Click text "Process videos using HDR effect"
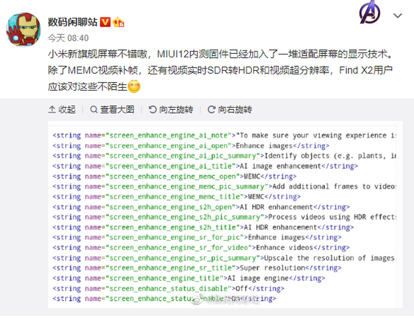Screen dimensions: 414x318 tap(332, 217)
